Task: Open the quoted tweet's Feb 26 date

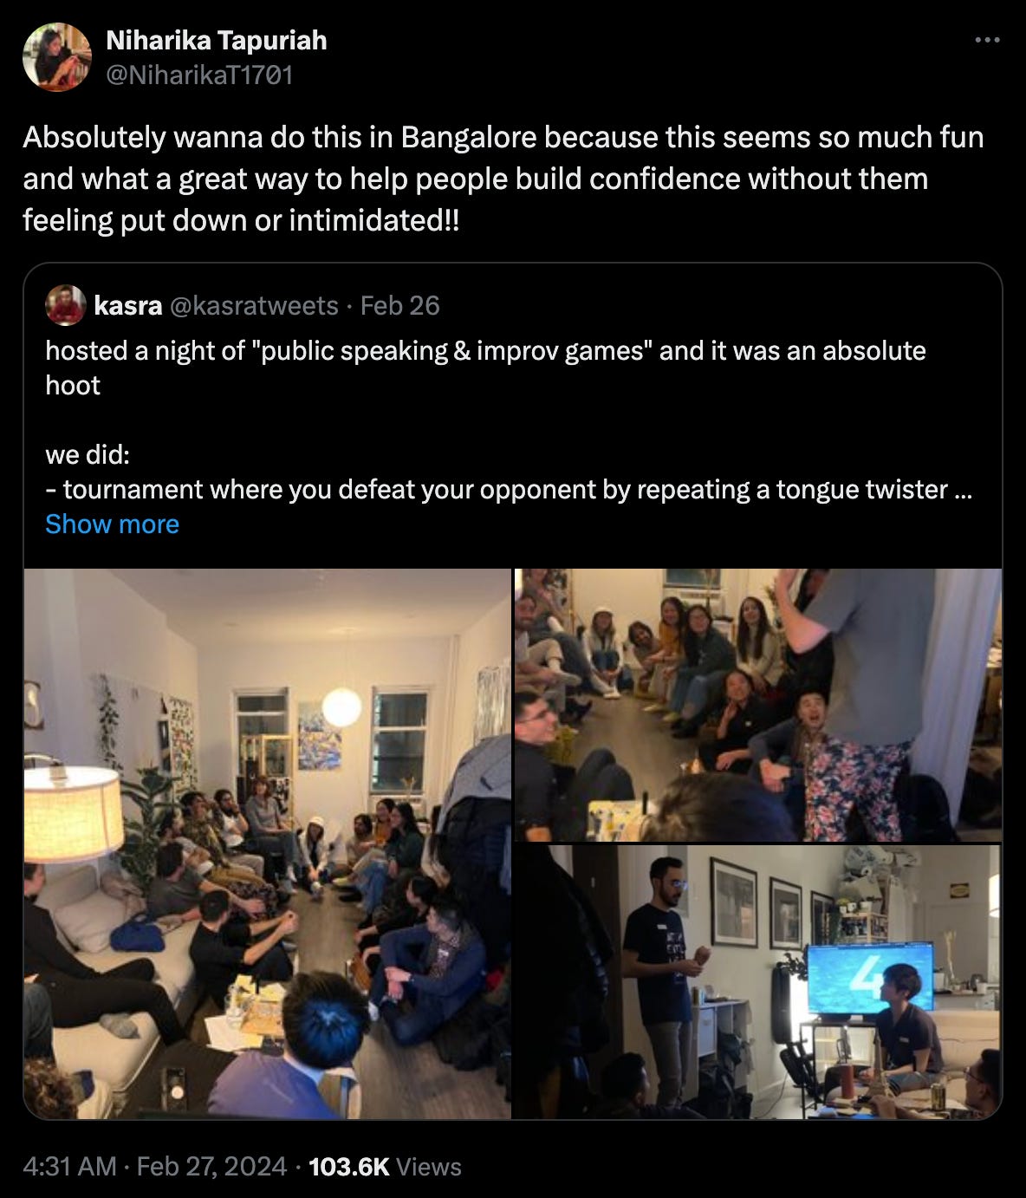Action: point(399,305)
